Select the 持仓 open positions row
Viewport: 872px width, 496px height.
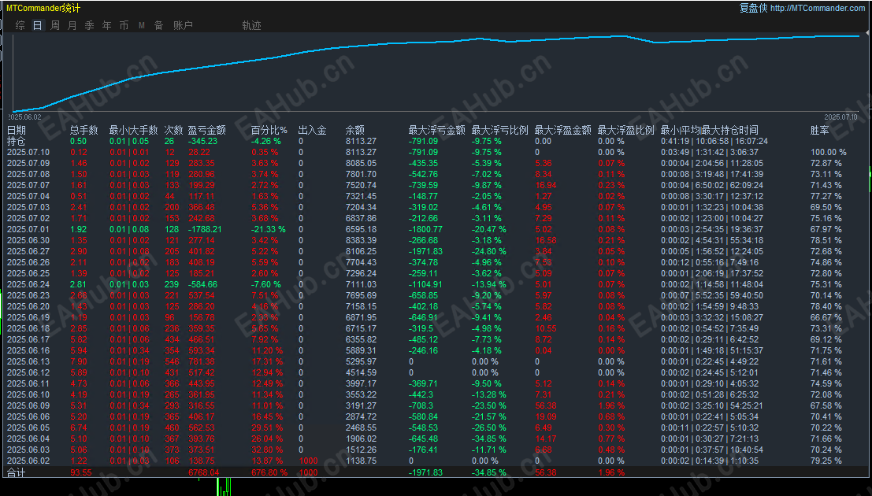tap(436, 141)
